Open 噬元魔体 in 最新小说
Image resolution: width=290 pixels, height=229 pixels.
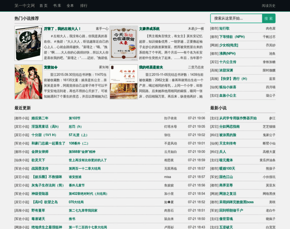point(226,160)
